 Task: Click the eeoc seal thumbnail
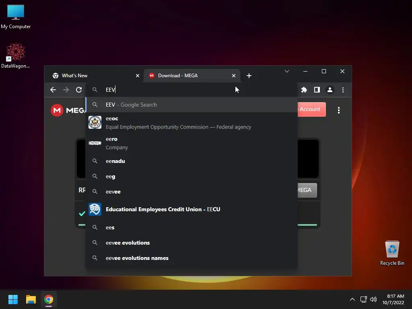(95, 122)
